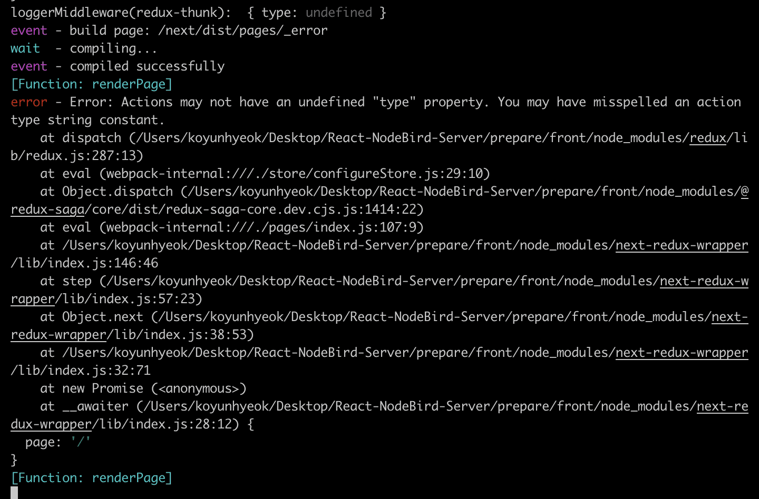Screen dimensions: 759x499
Task: Click the cyan "wait" label
Action: [x=25, y=48]
